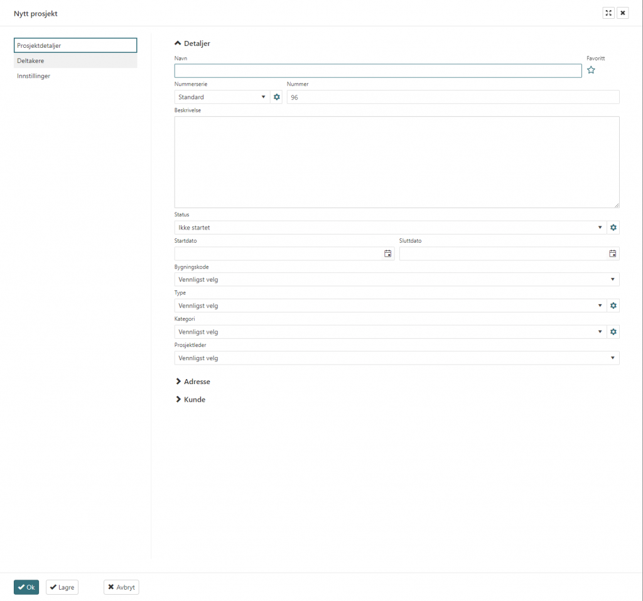Open the Bygningskode dropdown
The height and width of the screenshot is (601, 643).
click(x=396, y=279)
